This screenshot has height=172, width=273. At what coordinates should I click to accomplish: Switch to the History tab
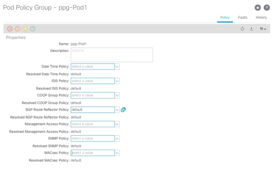261,17
